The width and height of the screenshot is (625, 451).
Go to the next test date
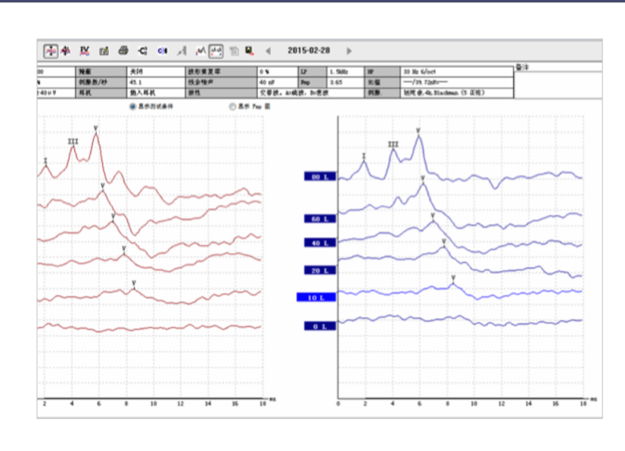click(x=349, y=51)
